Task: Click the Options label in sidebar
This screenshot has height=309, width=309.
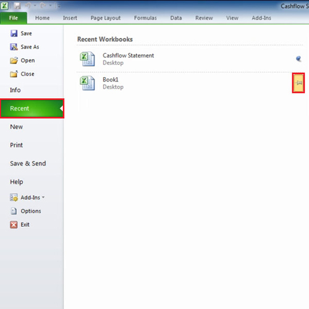Action: [31, 211]
